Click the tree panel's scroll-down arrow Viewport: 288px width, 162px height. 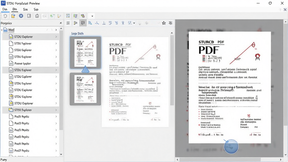[61, 154]
